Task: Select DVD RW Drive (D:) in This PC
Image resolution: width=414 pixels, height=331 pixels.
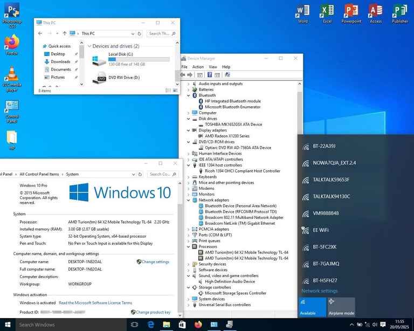Action: point(124,78)
